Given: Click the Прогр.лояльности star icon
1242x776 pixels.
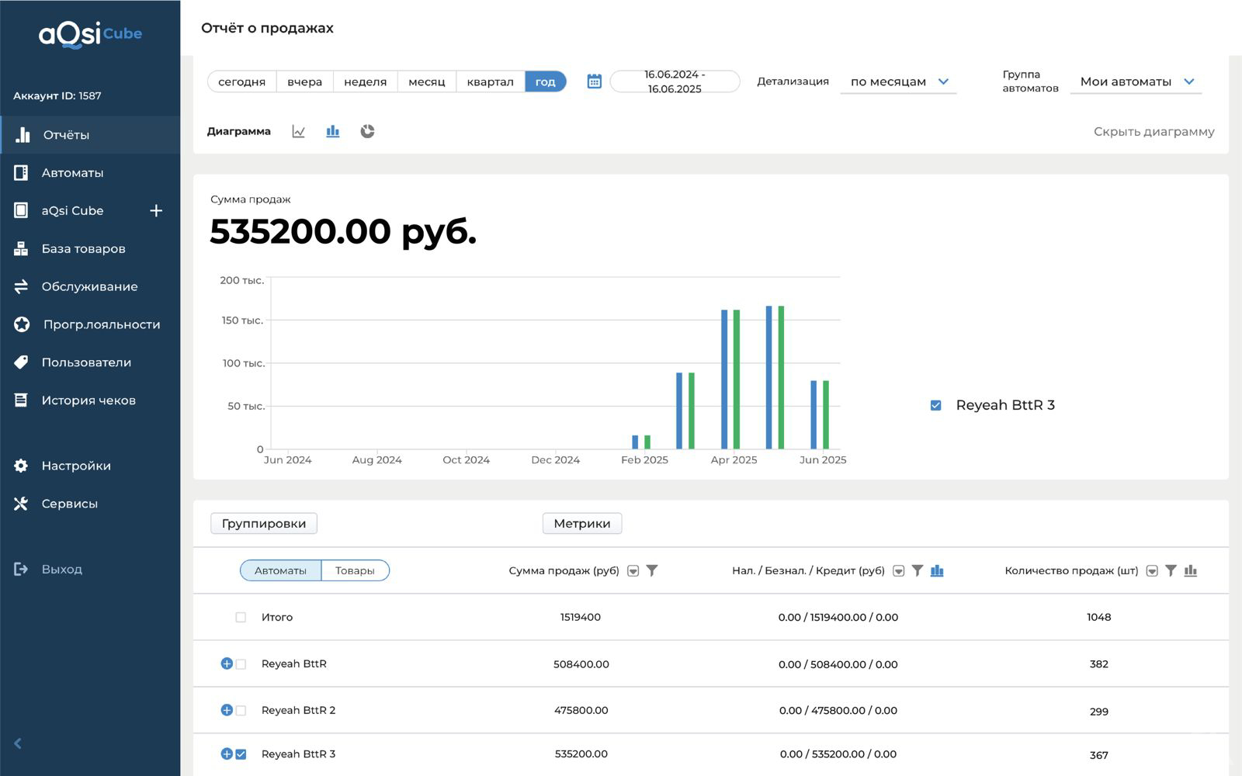Looking at the screenshot, I should tap(22, 324).
